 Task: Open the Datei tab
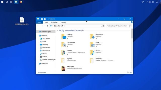(39, 22)
